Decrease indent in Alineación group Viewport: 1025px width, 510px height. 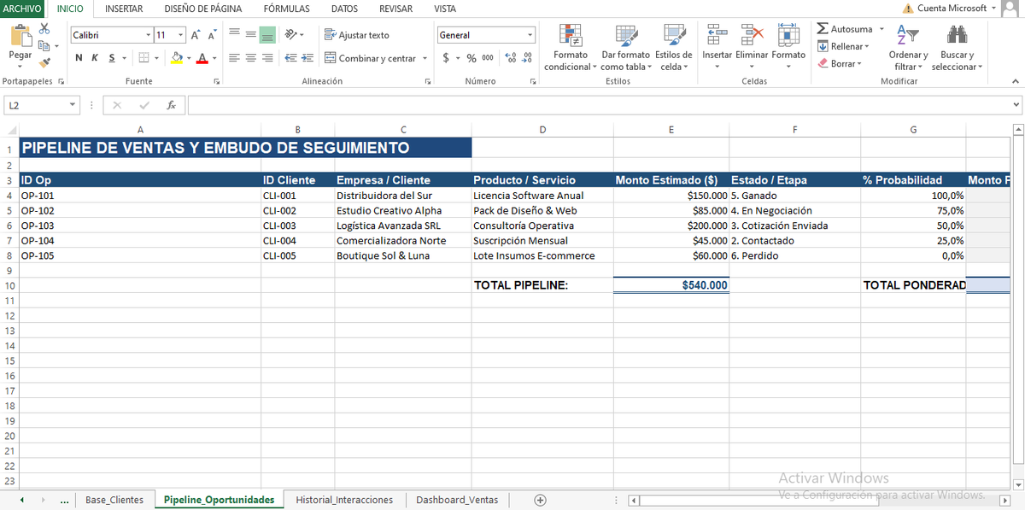(290, 58)
